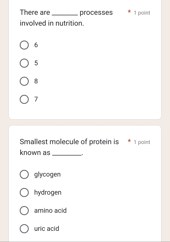
Task: Click the 1 point label on protein question
Action: coord(142,142)
